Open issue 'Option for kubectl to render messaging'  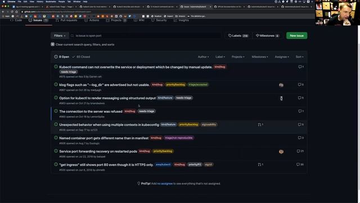107,98
